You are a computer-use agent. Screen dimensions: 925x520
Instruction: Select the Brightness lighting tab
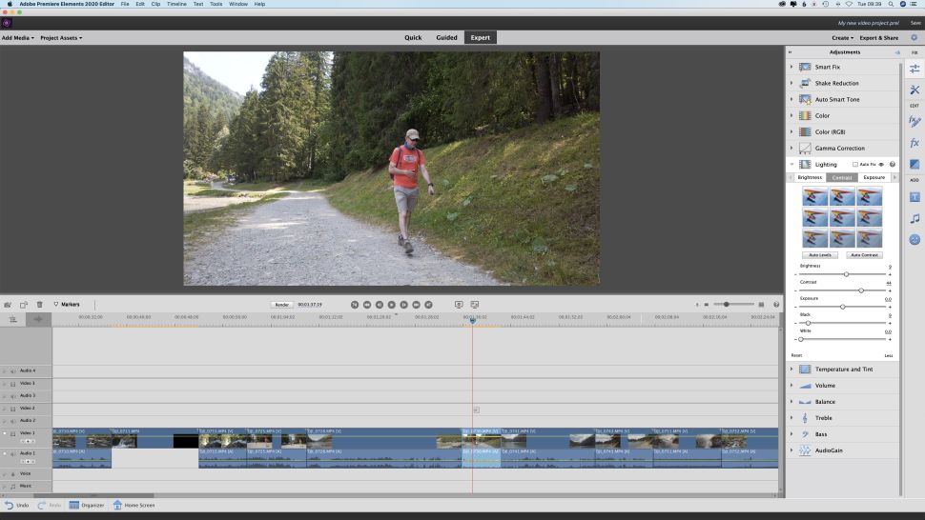point(810,177)
